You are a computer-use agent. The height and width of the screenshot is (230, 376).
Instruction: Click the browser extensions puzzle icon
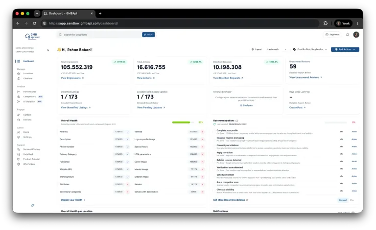pos(326,23)
